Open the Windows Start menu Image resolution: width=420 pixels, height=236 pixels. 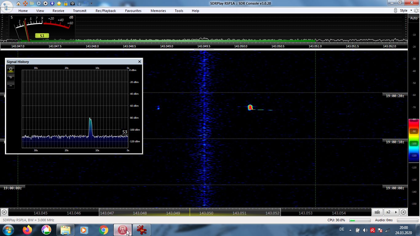(x=8, y=230)
